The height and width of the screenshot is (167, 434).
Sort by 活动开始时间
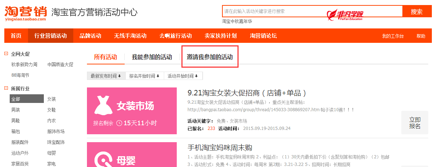point(183,76)
